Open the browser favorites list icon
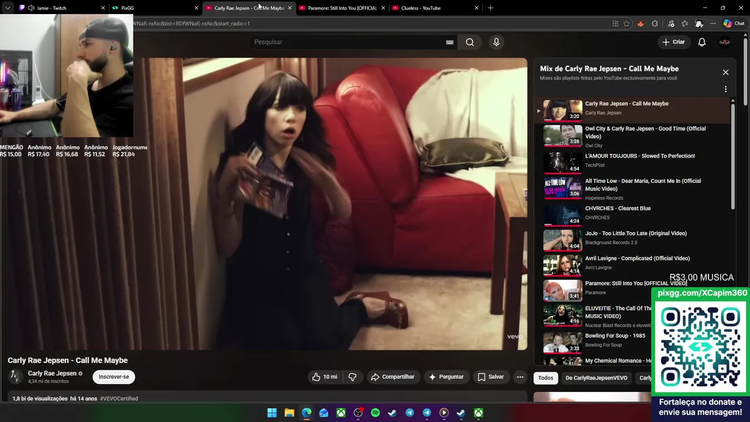750x422 pixels. click(x=684, y=23)
